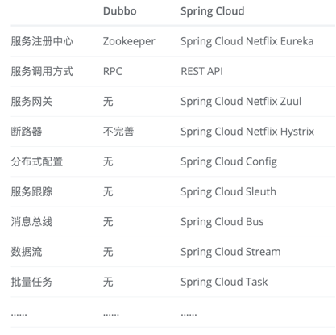Click the '数据流' row label
Image resolution: width=336 pixels, height=335 pixels.
click(27, 253)
